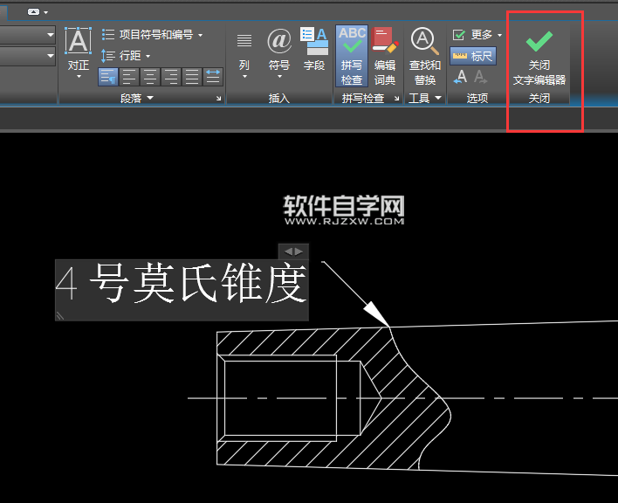Open Edit Dictionaries (编辑词典)
This screenshot has width=618, height=503.
tap(385, 56)
